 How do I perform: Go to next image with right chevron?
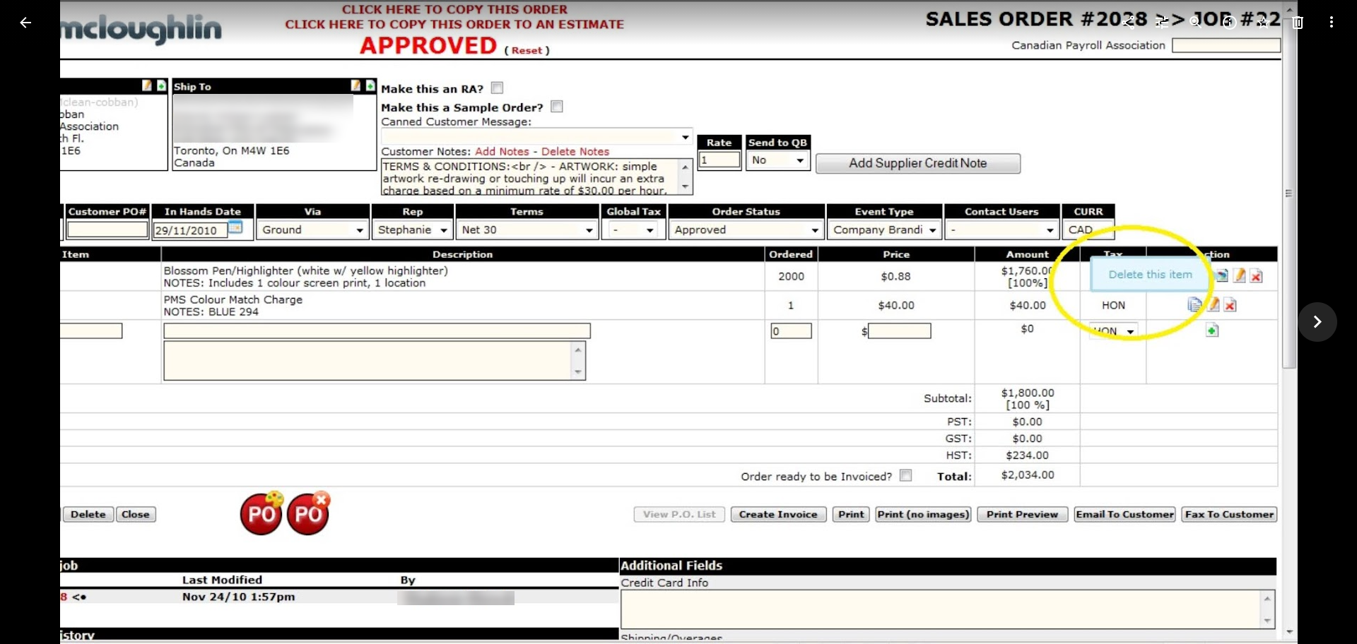1317,322
